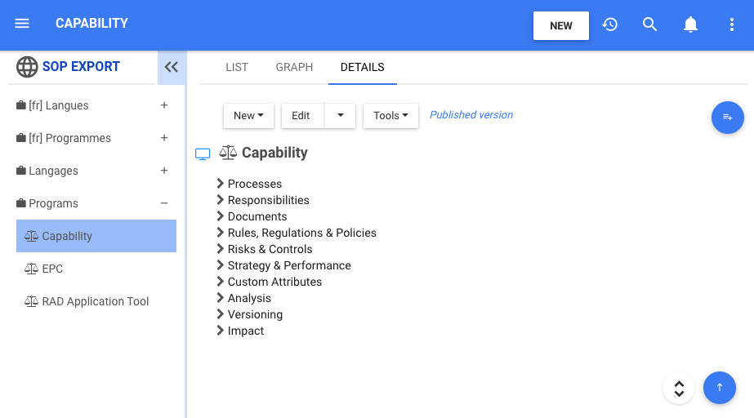
Task: Open the Tools dropdown menu
Action: click(390, 116)
